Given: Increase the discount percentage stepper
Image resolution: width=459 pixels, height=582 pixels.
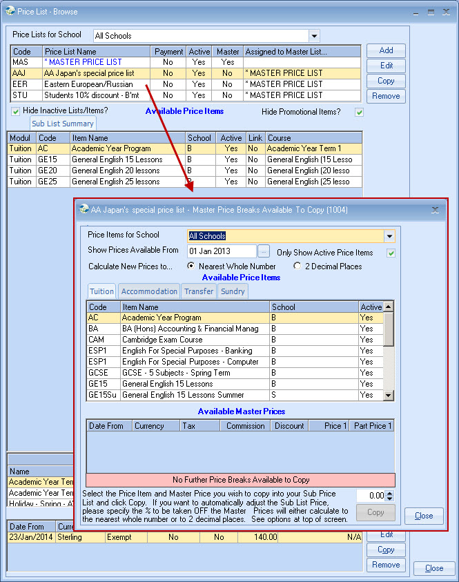Looking at the screenshot, I should coord(390,492).
